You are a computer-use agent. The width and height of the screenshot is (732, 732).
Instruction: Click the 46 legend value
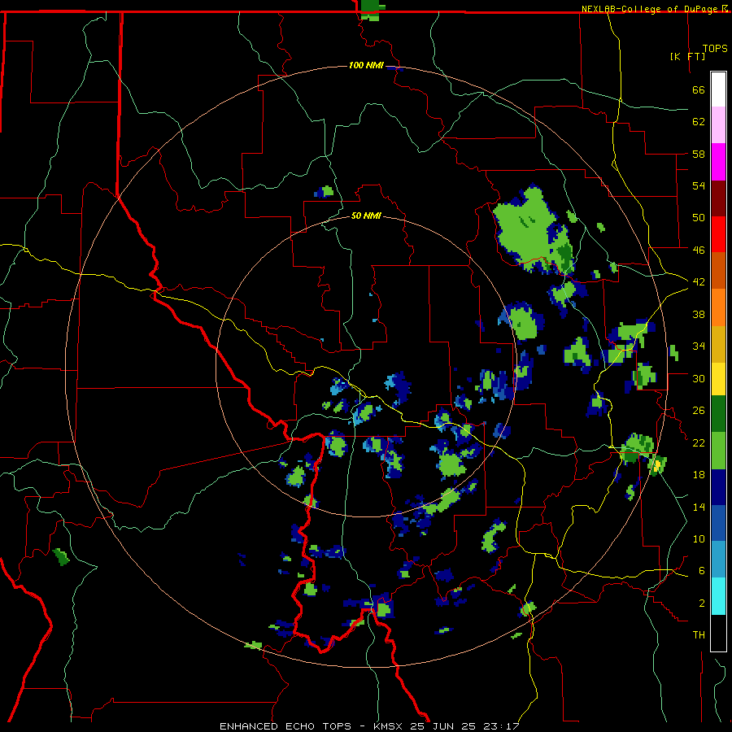699,250
